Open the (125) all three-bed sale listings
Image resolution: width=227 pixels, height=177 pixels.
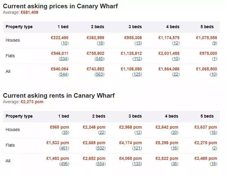137,74
